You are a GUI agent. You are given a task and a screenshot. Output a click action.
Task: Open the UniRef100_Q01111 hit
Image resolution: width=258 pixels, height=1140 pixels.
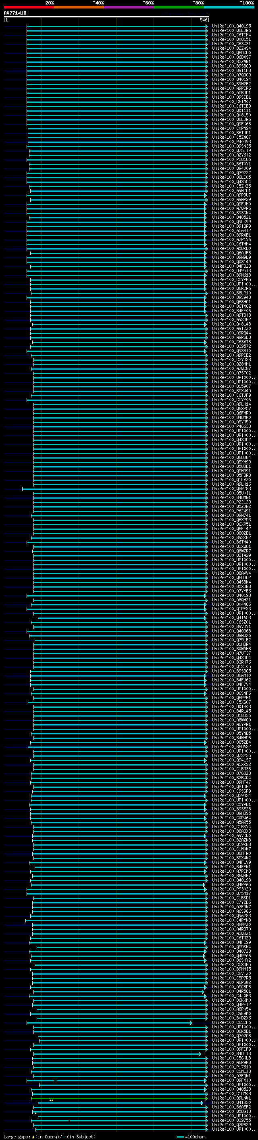[x=231, y=111]
